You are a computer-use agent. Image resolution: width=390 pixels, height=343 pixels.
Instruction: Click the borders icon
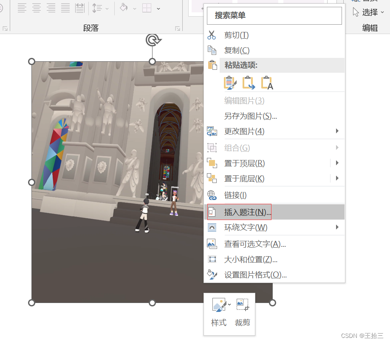[x=147, y=8]
